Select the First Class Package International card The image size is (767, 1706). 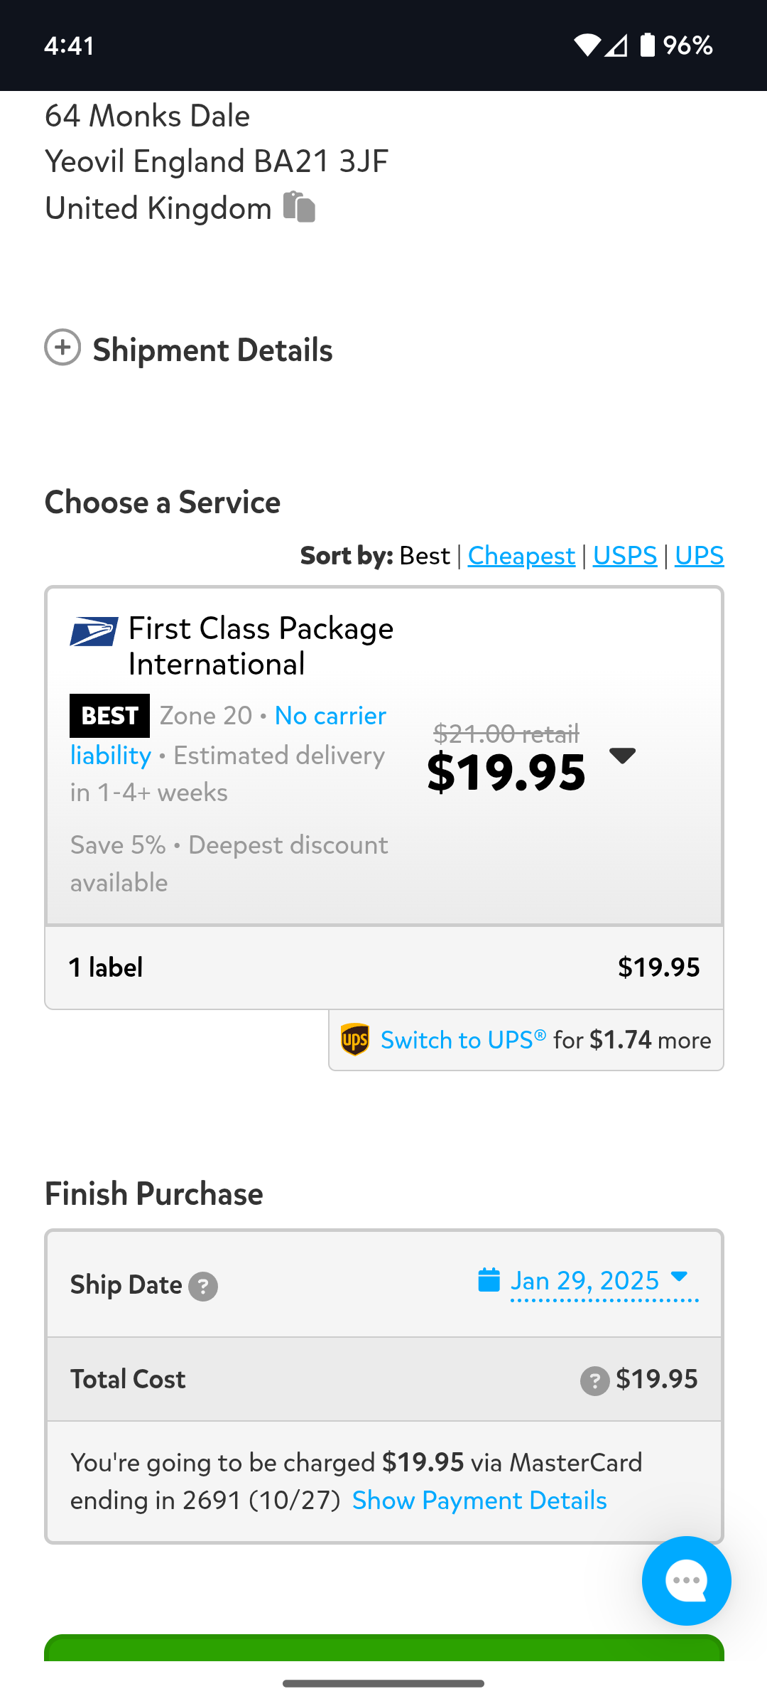(x=384, y=756)
